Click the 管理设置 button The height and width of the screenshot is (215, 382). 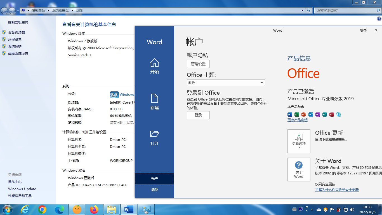[x=198, y=64]
